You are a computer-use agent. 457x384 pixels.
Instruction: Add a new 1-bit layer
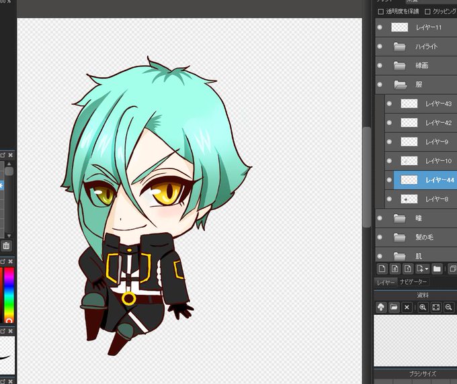408,269
